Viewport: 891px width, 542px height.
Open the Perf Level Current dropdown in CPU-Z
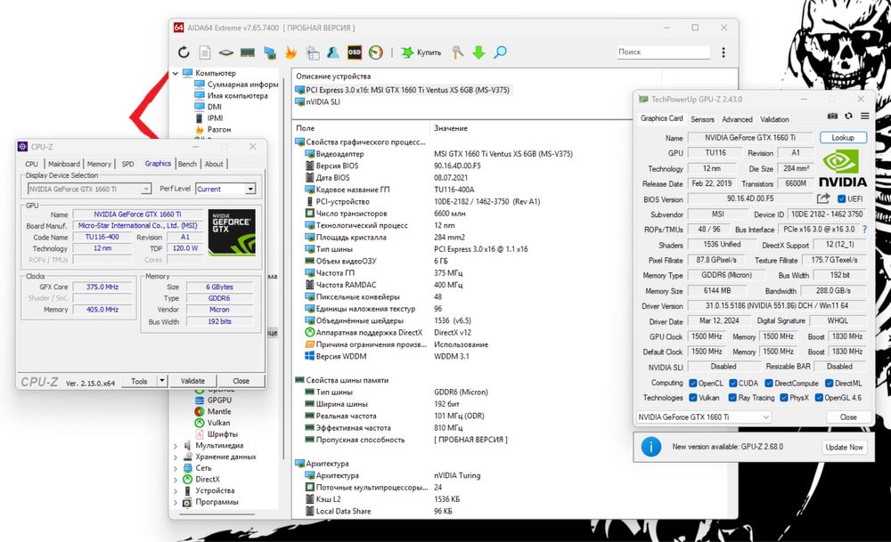250,189
